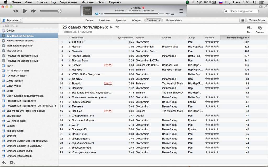Click the Criminal album artwork thumbnail

pos(87,11)
